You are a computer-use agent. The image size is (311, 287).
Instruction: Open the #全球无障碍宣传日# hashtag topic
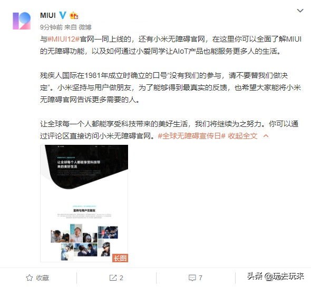pos(192,136)
